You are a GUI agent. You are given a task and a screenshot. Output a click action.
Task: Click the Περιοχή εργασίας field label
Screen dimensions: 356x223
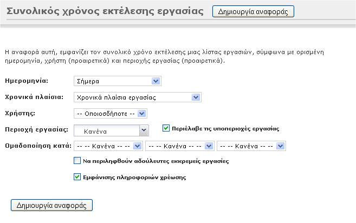pyautogui.click(x=36, y=130)
